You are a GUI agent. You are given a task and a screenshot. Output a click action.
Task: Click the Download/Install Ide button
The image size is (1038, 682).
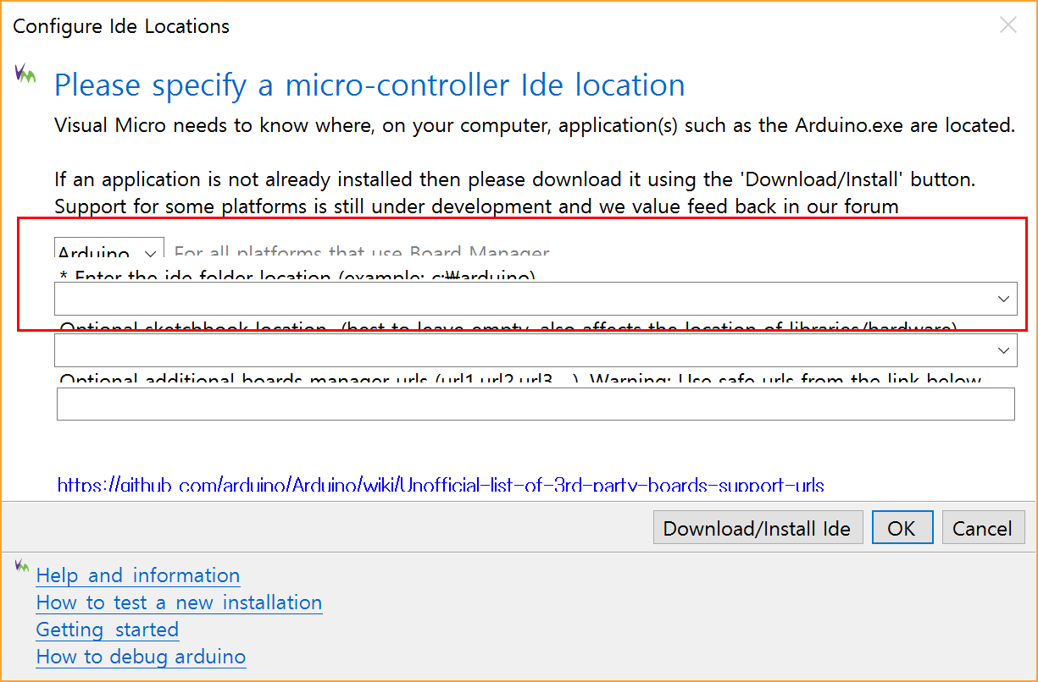point(758,528)
